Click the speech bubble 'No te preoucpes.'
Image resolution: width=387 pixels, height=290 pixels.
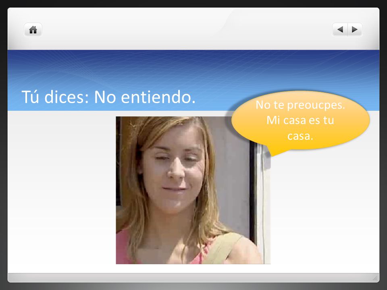[300, 123]
